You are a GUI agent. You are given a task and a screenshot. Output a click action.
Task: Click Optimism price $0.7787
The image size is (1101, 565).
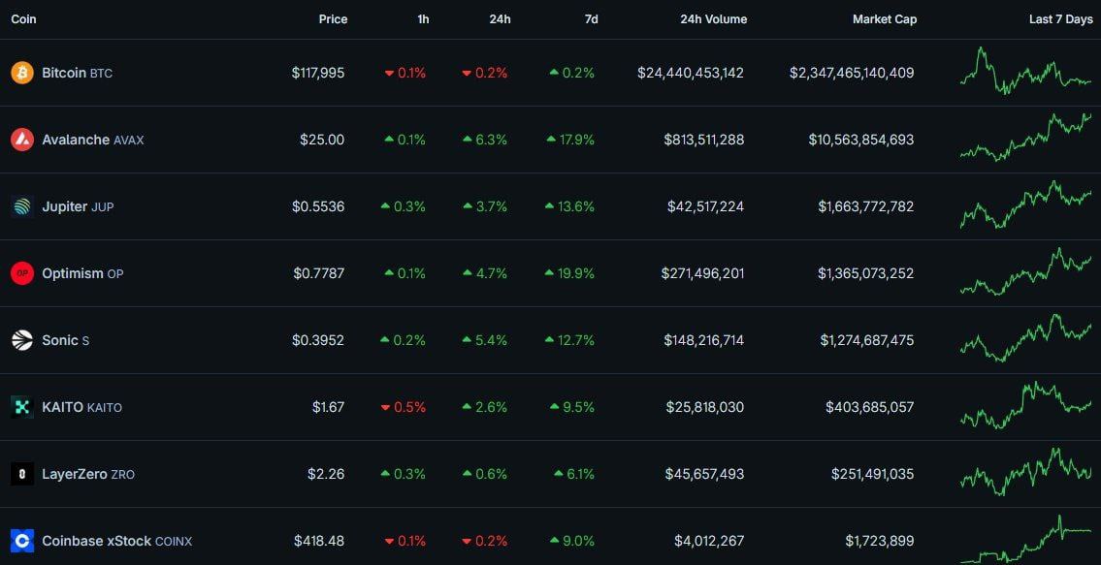coord(319,273)
